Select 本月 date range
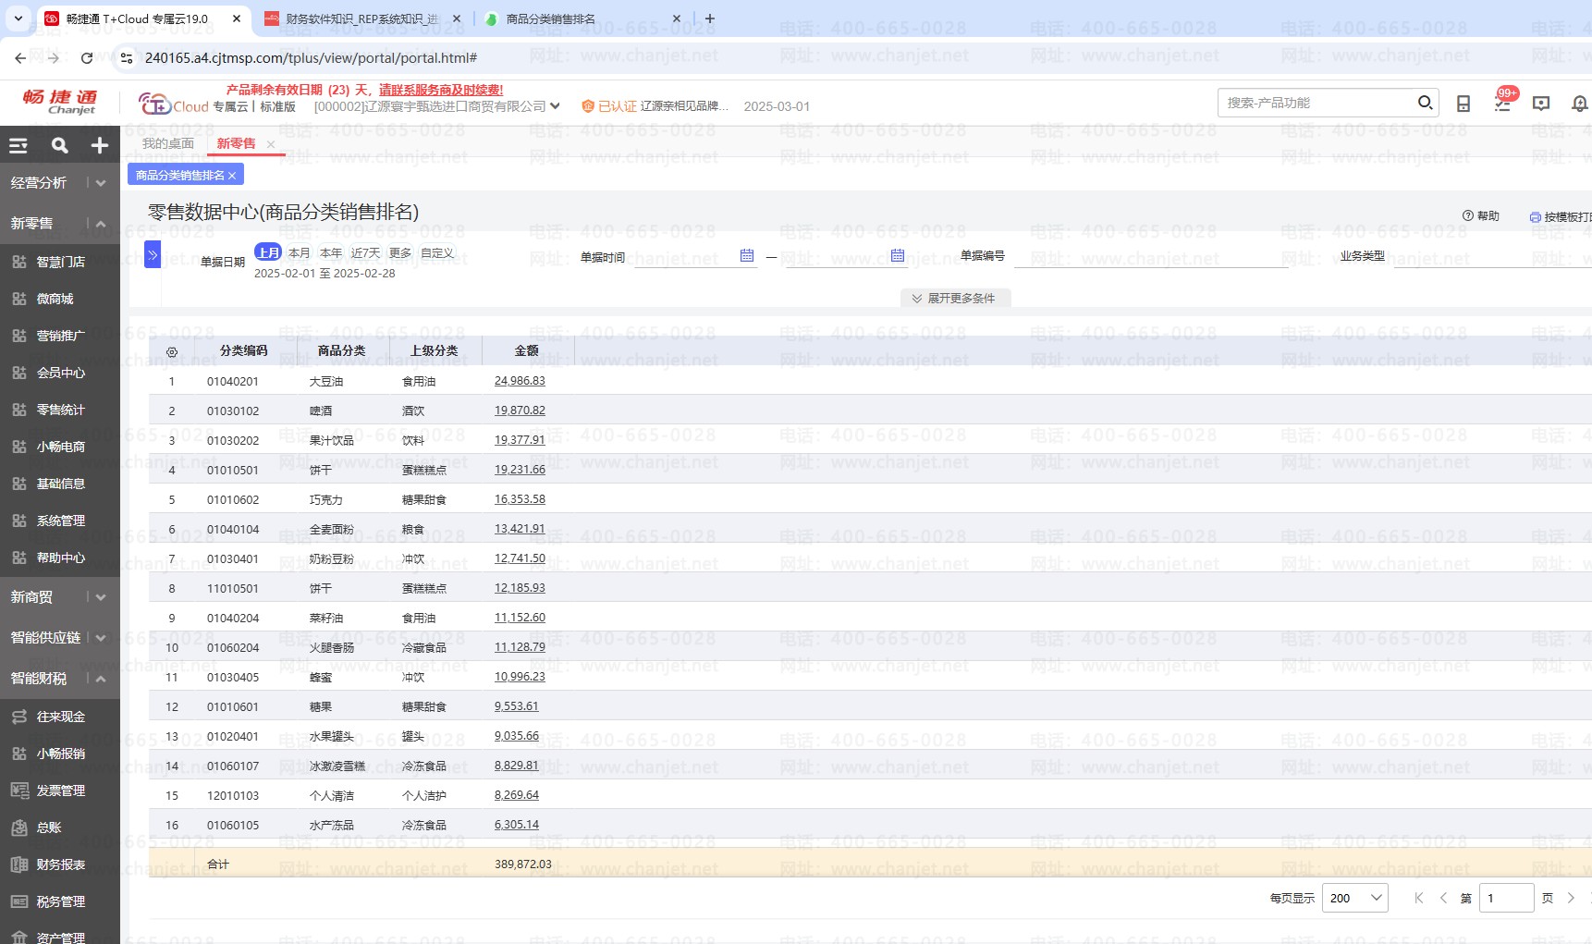The height and width of the screenshot is (944, 1592). [x=299, y=252]
